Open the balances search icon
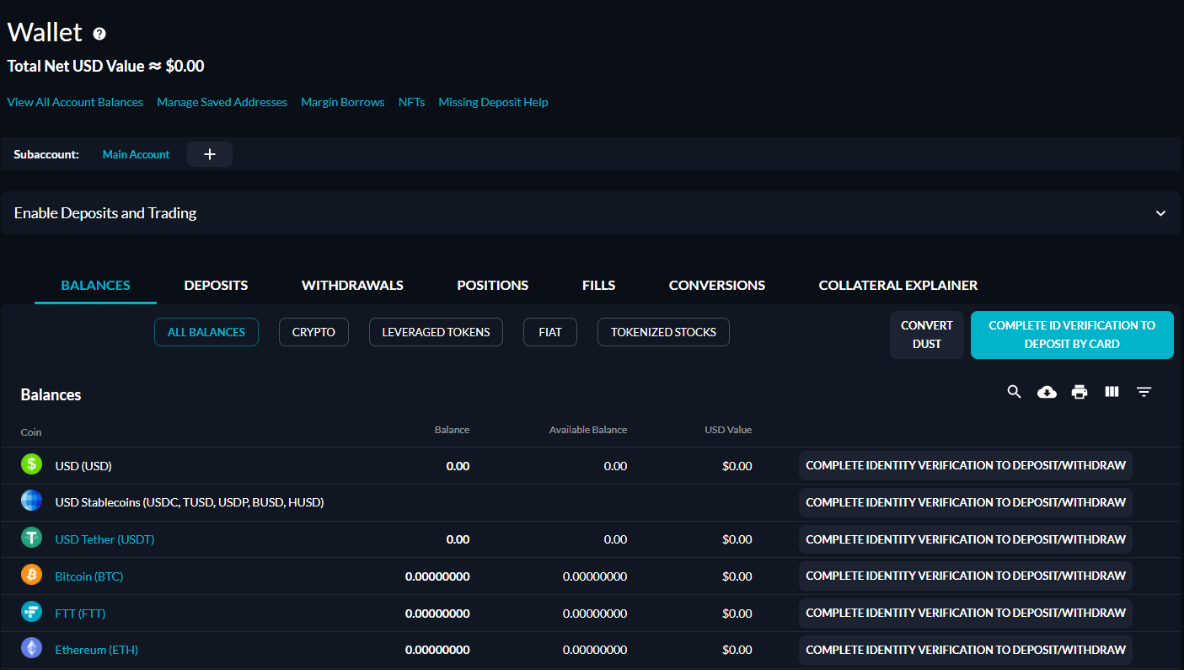This screenshot has height=670, width=1184. (x=1015, y=392)
